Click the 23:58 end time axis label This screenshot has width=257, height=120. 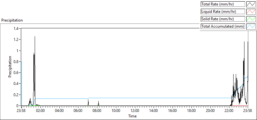pos(248,110)
